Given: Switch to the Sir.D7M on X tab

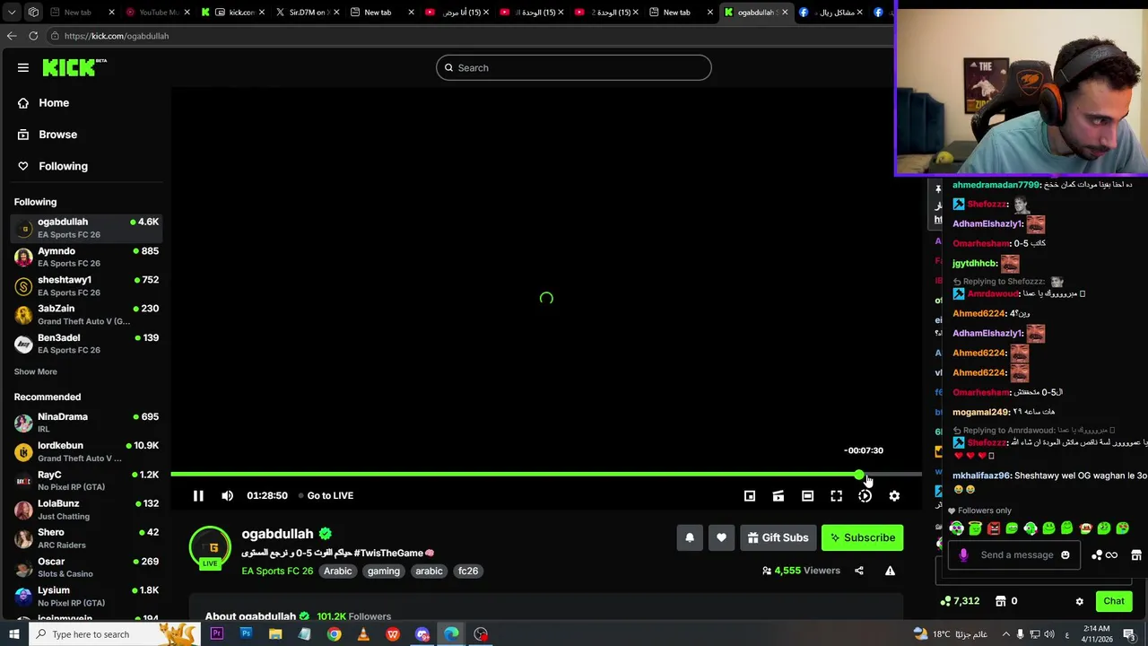Looking at the screenshot, I should (x=308, y=13).
